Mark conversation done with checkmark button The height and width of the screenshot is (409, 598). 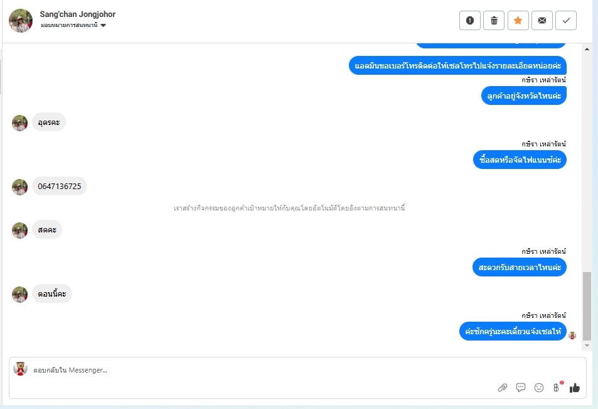566,20
